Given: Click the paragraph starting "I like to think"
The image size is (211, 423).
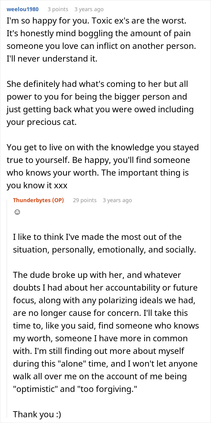Looking at the screenshot, I should tap(104, 243).
